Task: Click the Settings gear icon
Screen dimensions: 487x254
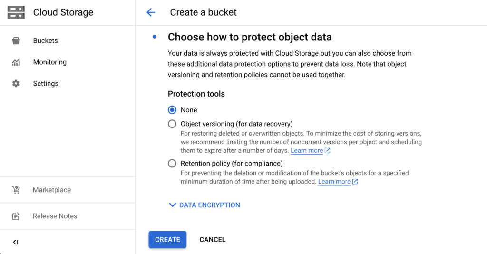Action: coord(16,84)
